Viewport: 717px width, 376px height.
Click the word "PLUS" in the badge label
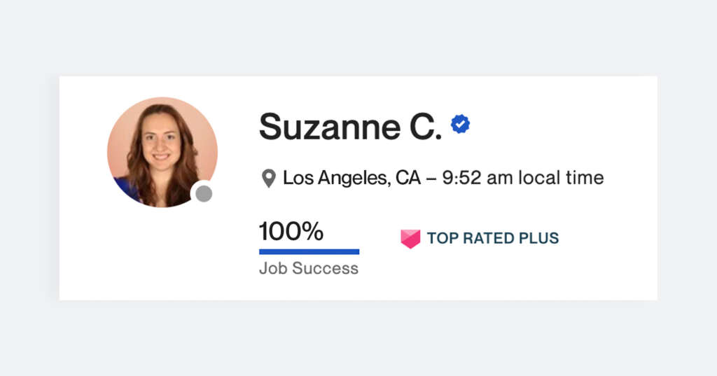[540, 238]
